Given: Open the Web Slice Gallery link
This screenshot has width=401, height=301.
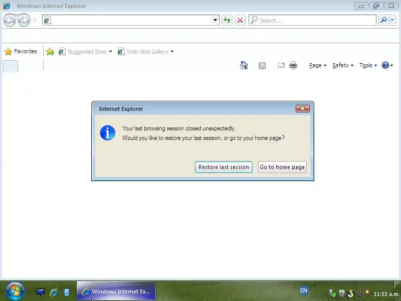Looking at the screenshot, I should (x=143, y=52).
